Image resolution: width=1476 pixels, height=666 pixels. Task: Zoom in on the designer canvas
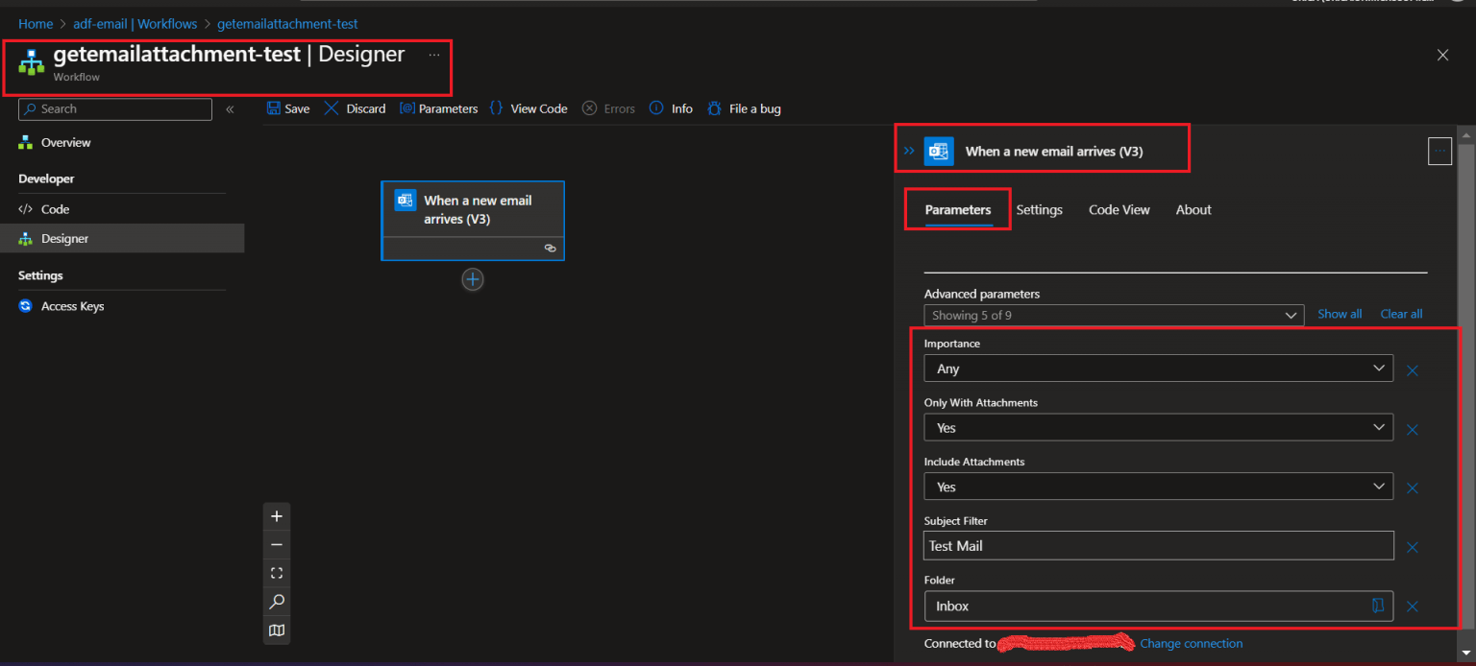277,516
